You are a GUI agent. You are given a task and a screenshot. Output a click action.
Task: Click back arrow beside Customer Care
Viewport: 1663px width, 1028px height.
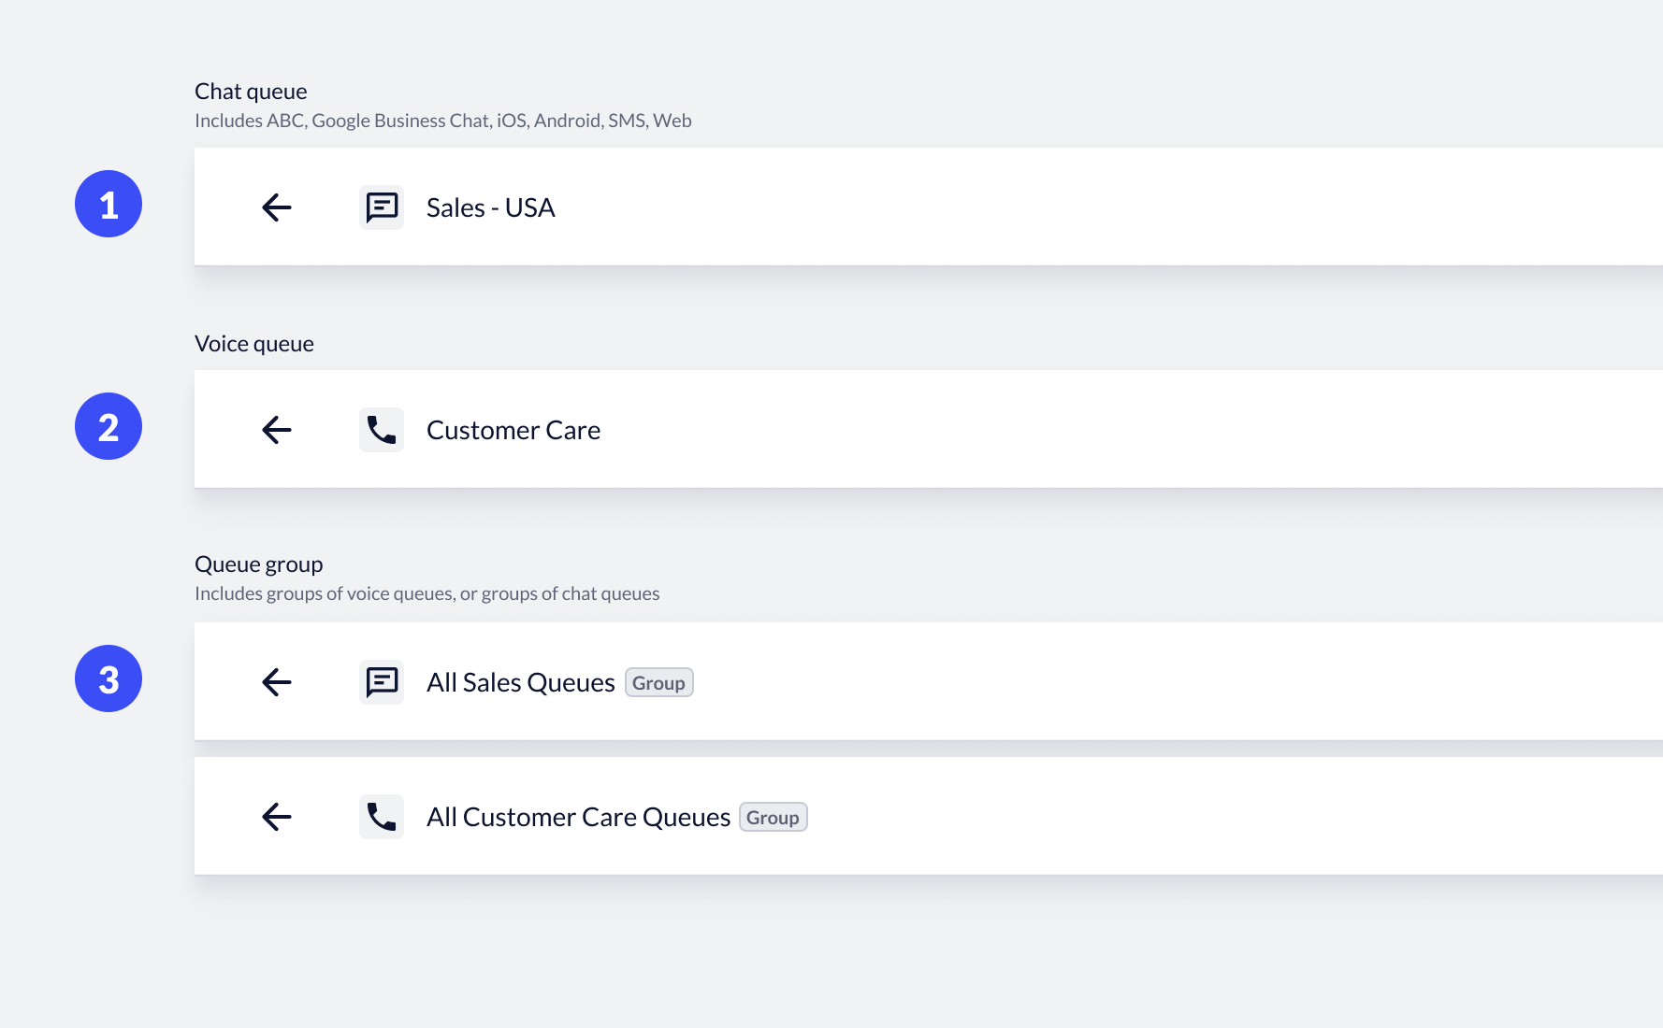click(277, 430)
